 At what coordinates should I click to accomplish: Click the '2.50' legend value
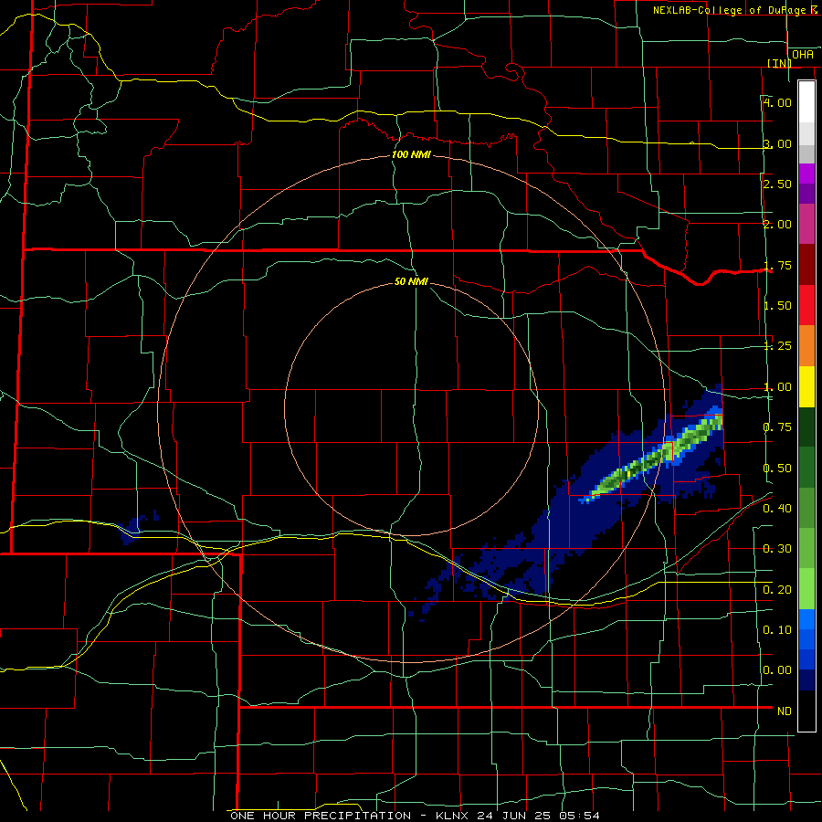(x=776, y=184)
